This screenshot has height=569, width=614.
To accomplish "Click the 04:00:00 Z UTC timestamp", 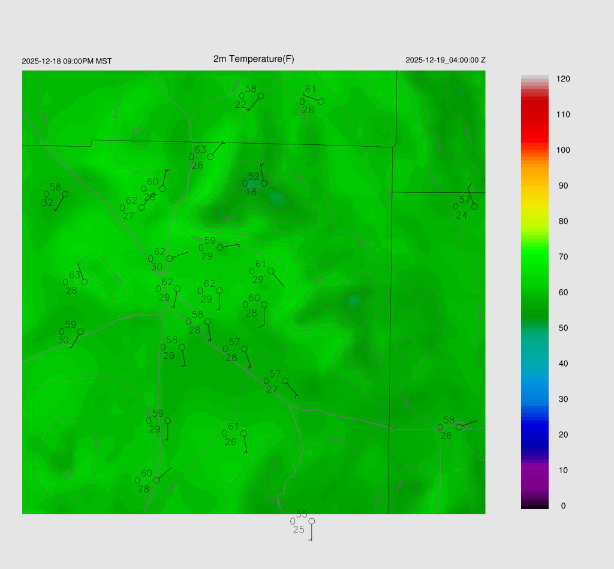I will [x=446, y=60].
